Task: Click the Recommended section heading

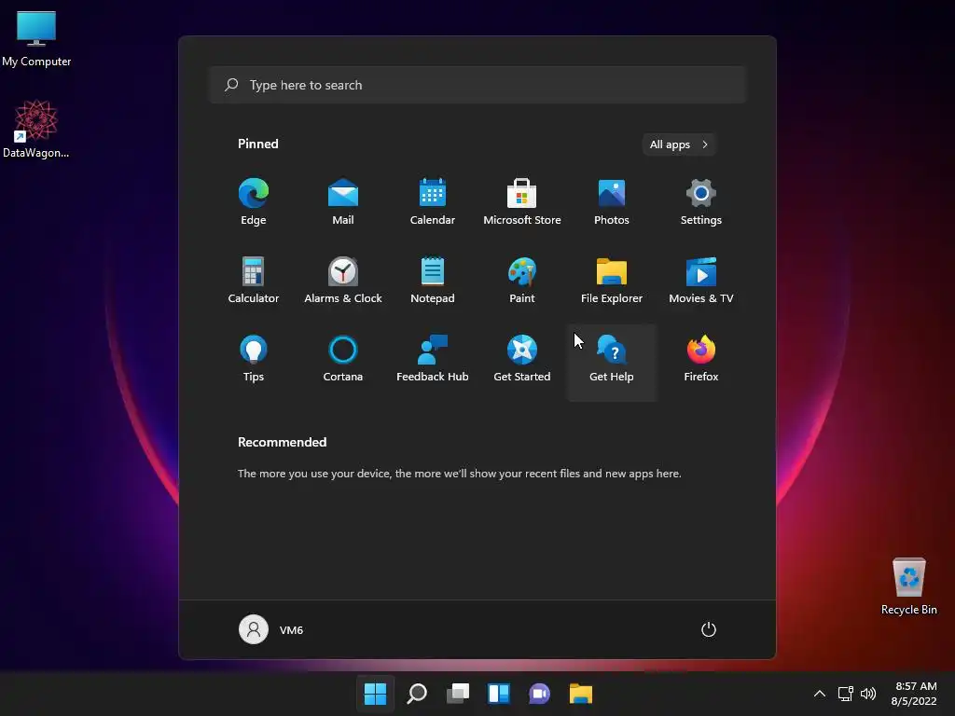Action: point(282,442)
